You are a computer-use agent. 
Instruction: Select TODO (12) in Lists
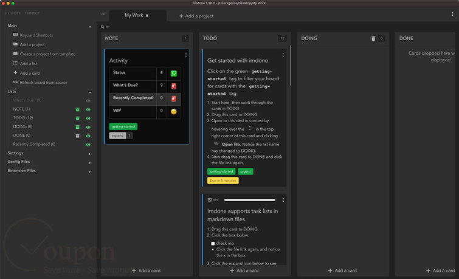(x=23, y=118)
